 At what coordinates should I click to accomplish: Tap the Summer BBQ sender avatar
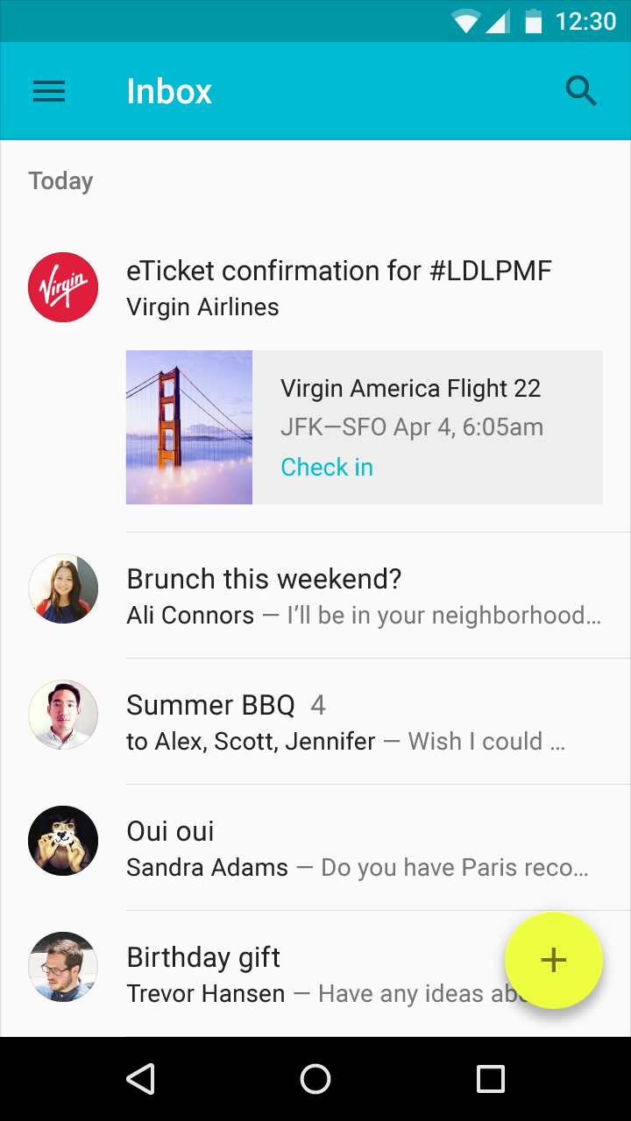point(63,715)
